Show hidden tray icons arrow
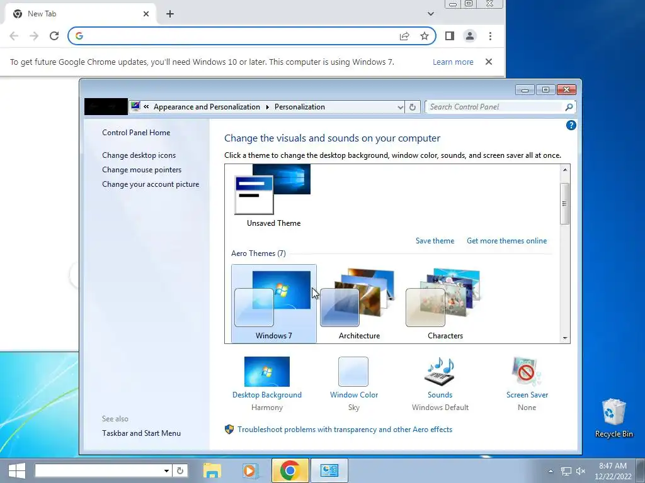The width and height of the screenshot is (645, 483). tap(551, 471)
